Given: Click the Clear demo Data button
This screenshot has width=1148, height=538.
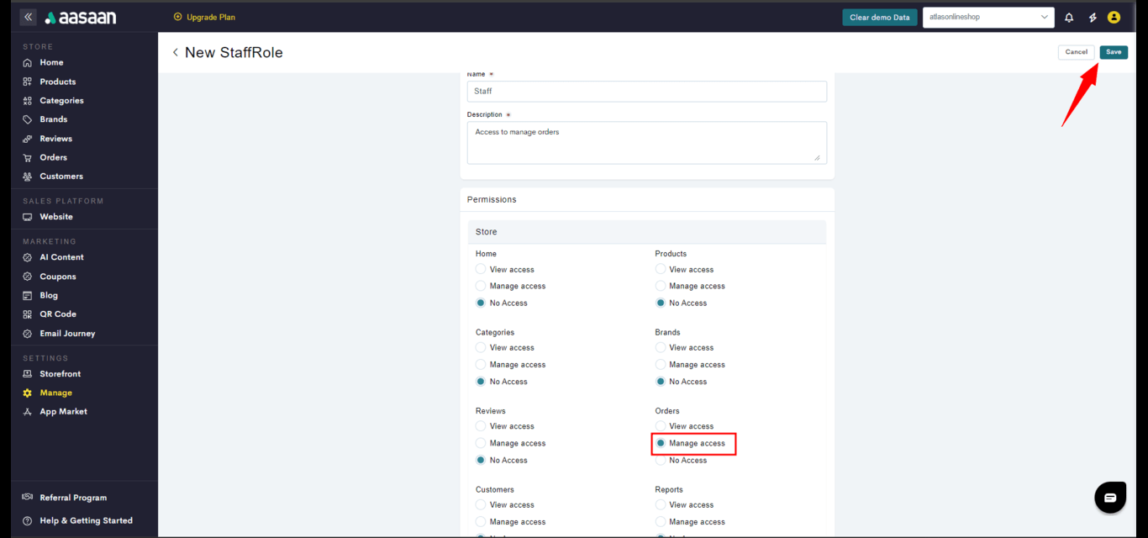Looking at the screenshot, I should point(879,17).
